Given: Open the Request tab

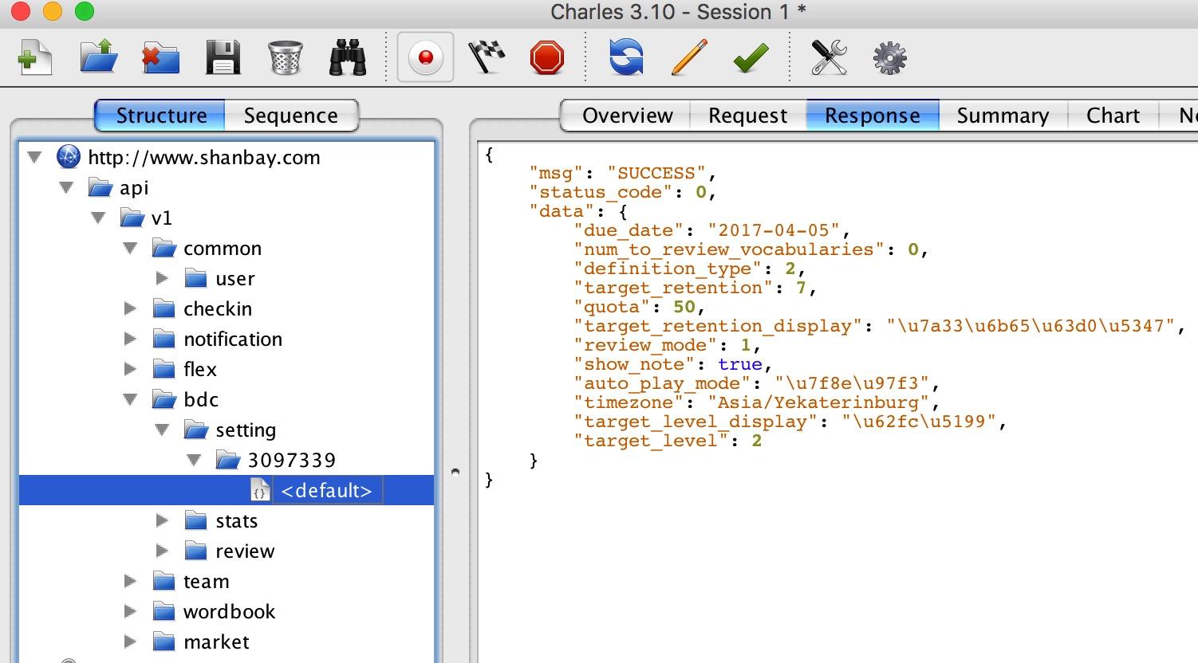Looking at the screenshot, I should point(748,116).
